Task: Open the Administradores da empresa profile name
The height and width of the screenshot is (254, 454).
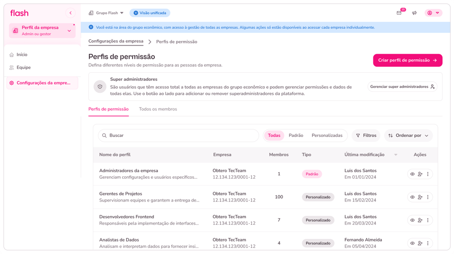Action: 129,171
